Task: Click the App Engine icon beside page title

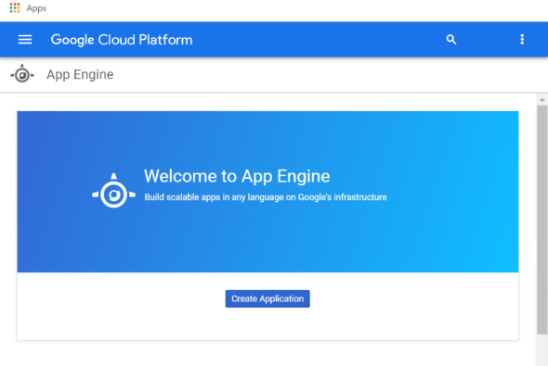Action: [x=22, y=74]
